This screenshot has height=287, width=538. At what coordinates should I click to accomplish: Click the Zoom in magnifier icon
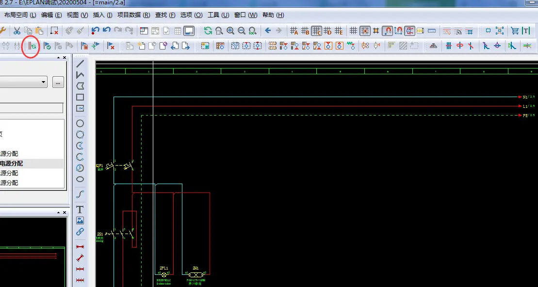[x=230, y=31]
